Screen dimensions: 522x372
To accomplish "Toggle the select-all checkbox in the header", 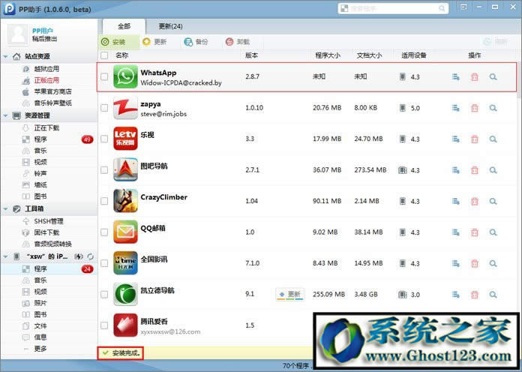I will pos(104,55).
